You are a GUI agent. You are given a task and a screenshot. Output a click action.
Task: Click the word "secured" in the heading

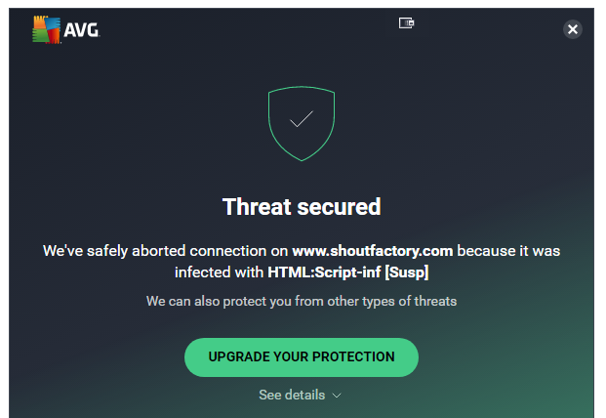tap(339, 207)
